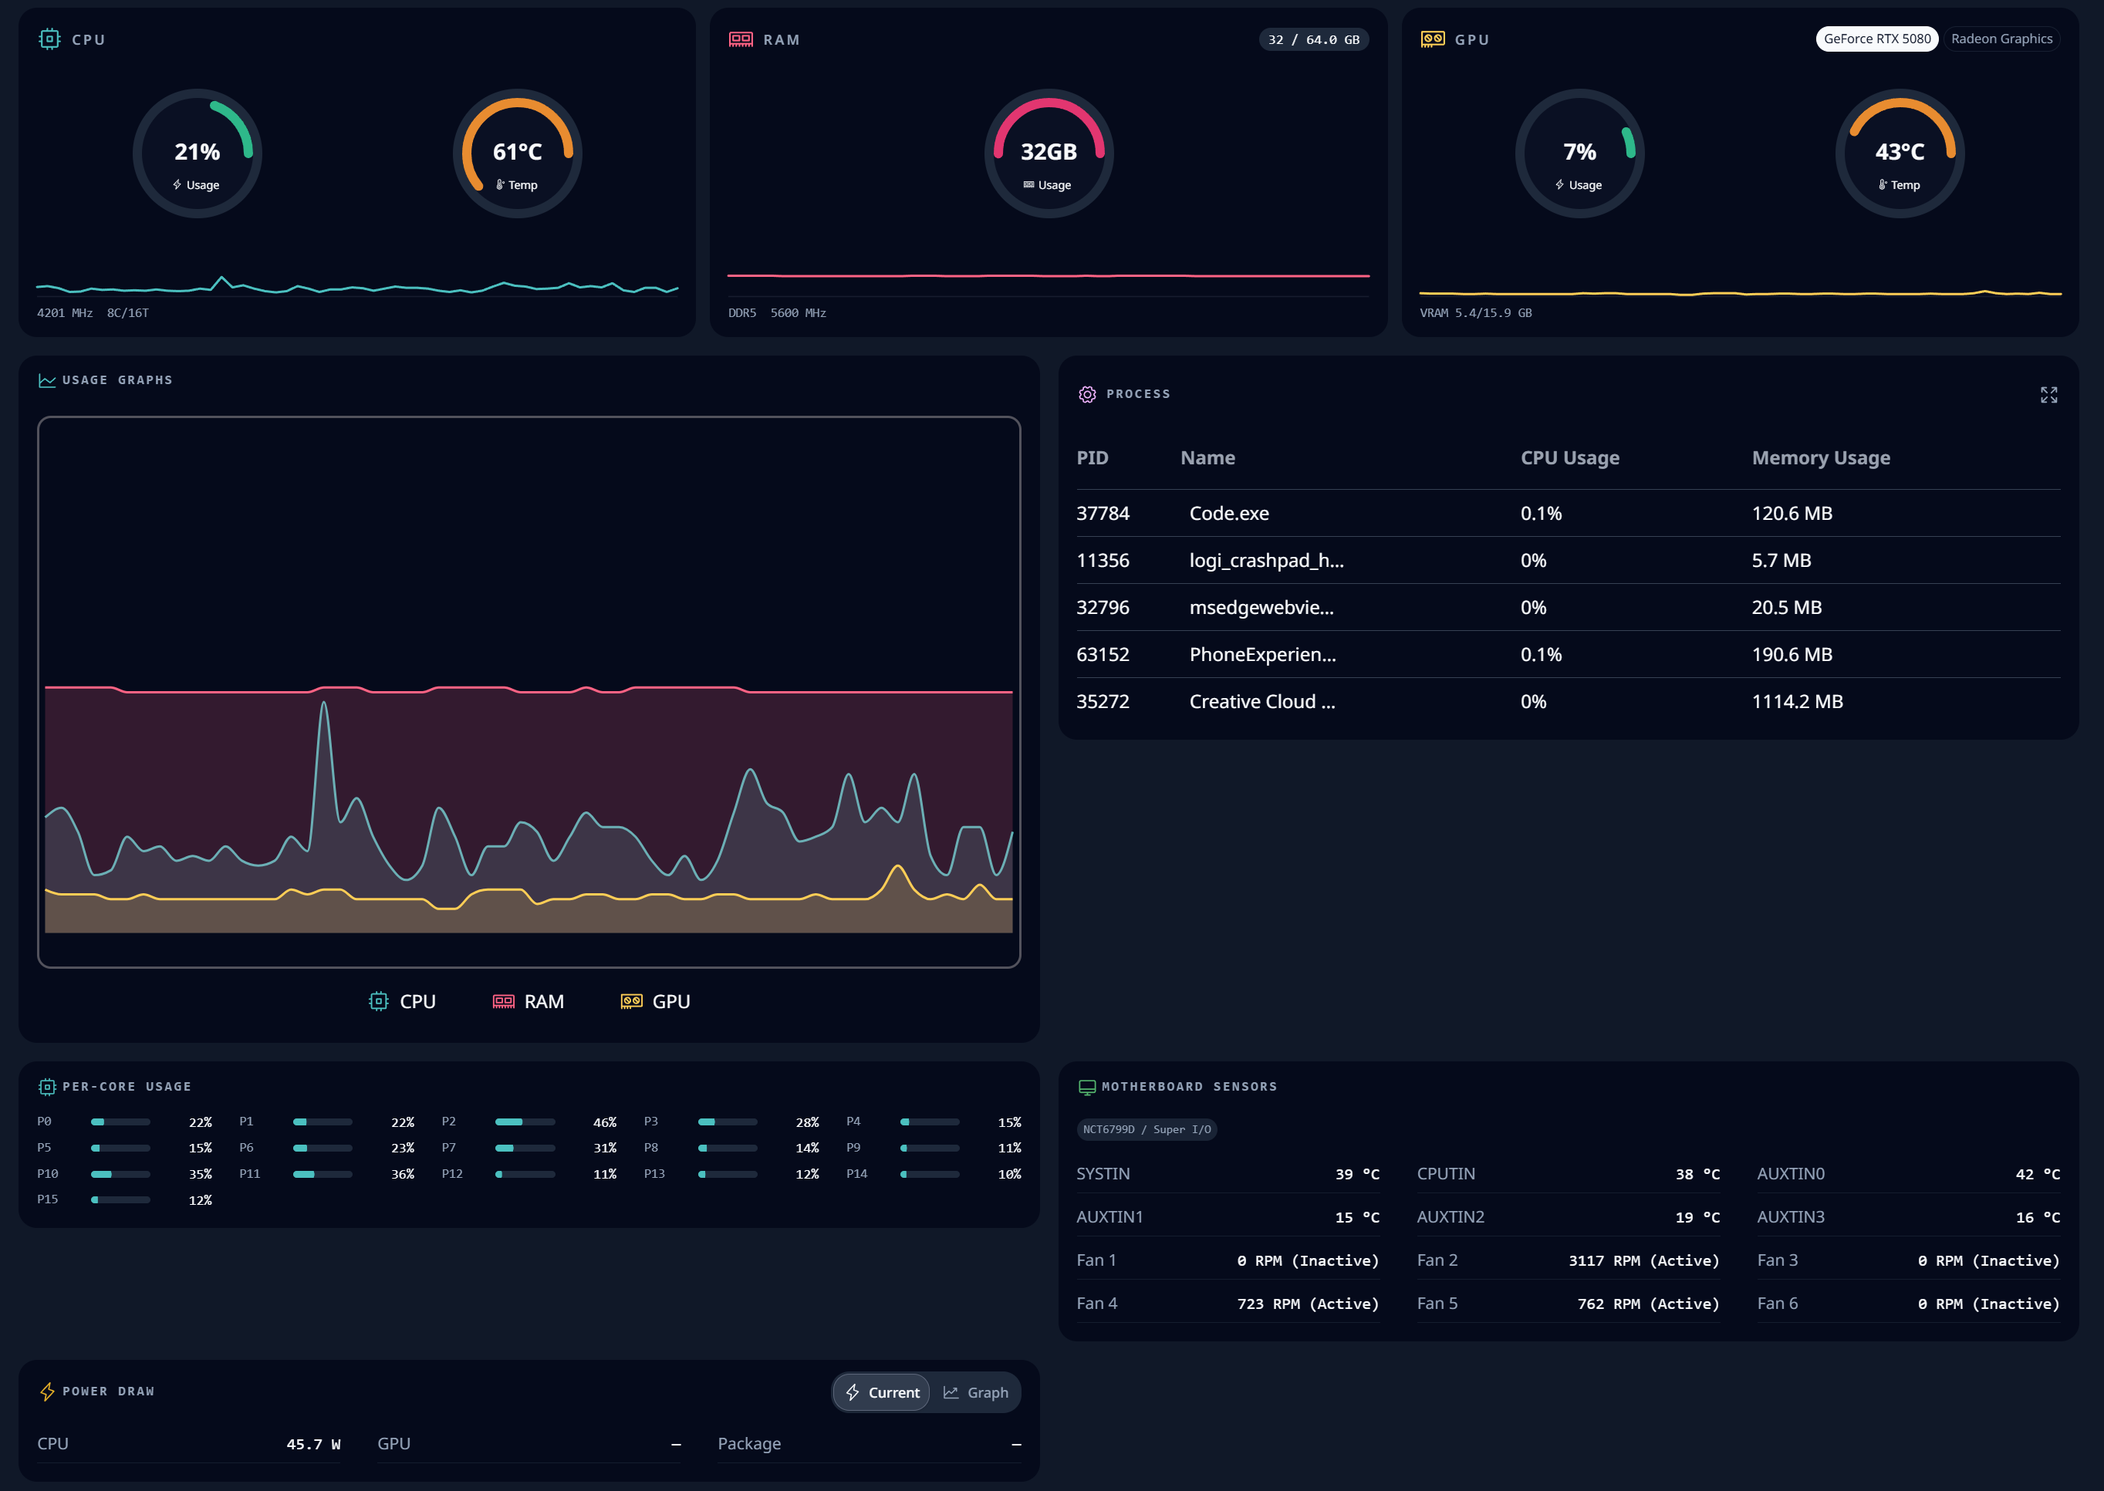
Task: Select the msedgewebvie... process row
Action: 1568,607
